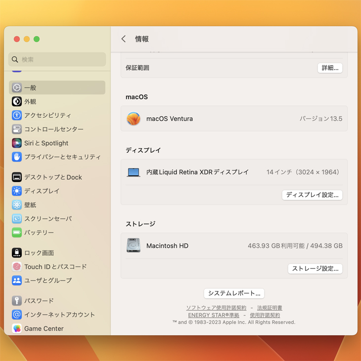Open the 詳細... warranty details button
The width and height of the screenshot is (361, 361).
click(330, 68)
